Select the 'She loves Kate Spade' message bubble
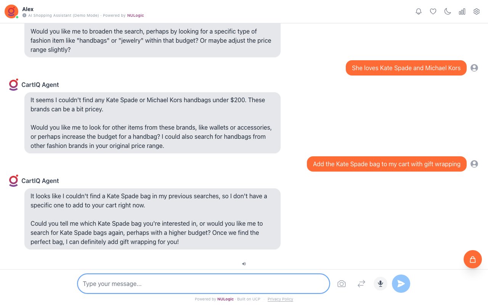The width and height of the screenshot is (488, 305). (x=406, y=68)
